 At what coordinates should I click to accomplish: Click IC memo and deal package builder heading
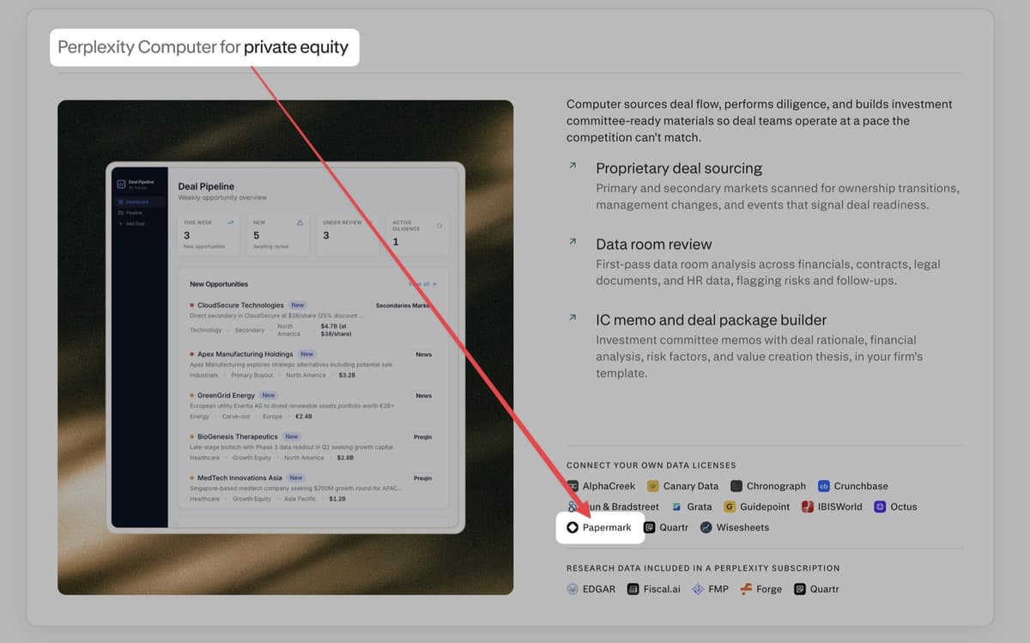(712, 319)
